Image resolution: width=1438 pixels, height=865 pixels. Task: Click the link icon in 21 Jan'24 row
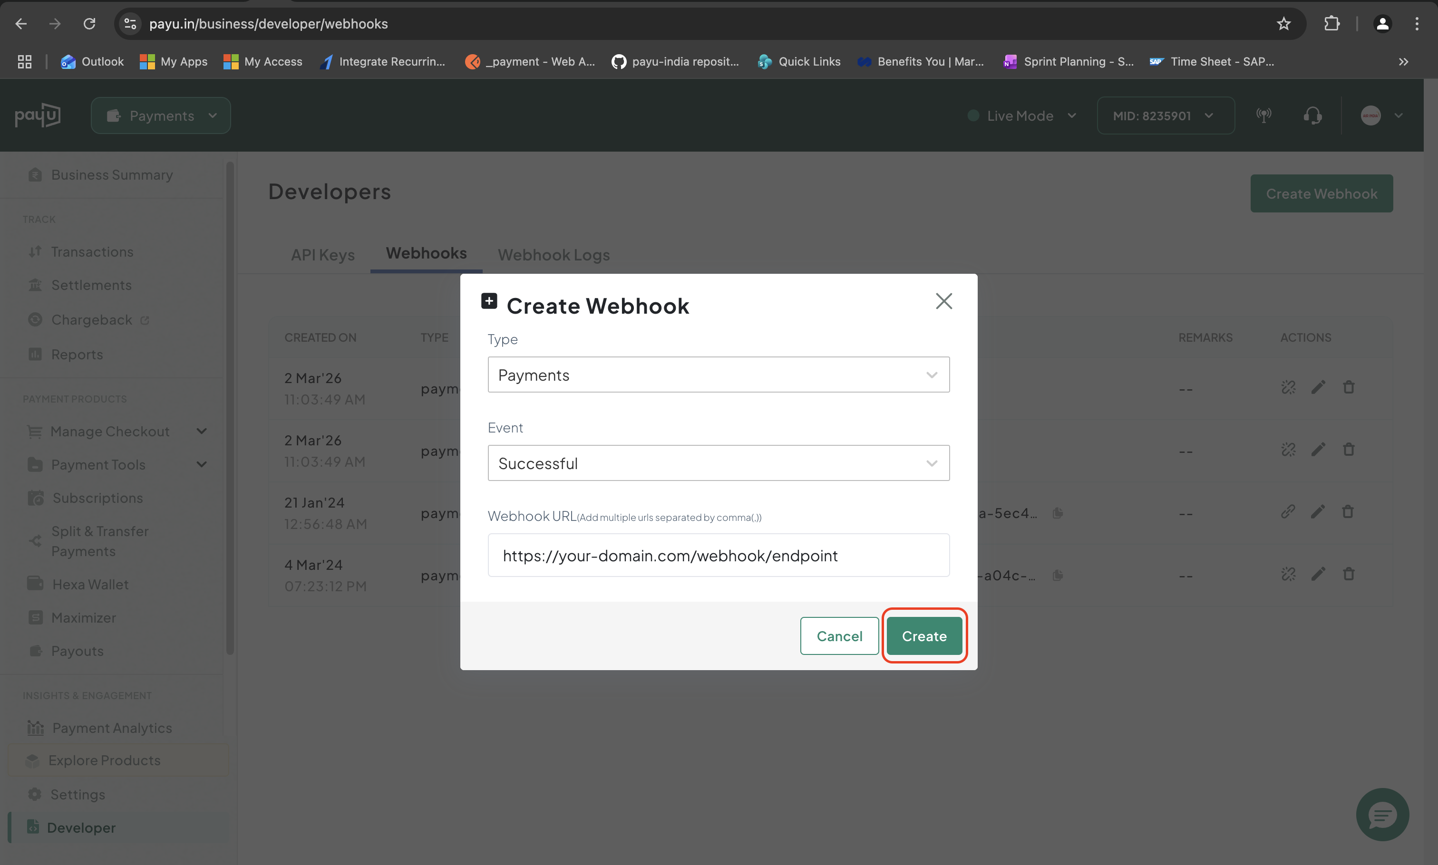pos(1288,512)
